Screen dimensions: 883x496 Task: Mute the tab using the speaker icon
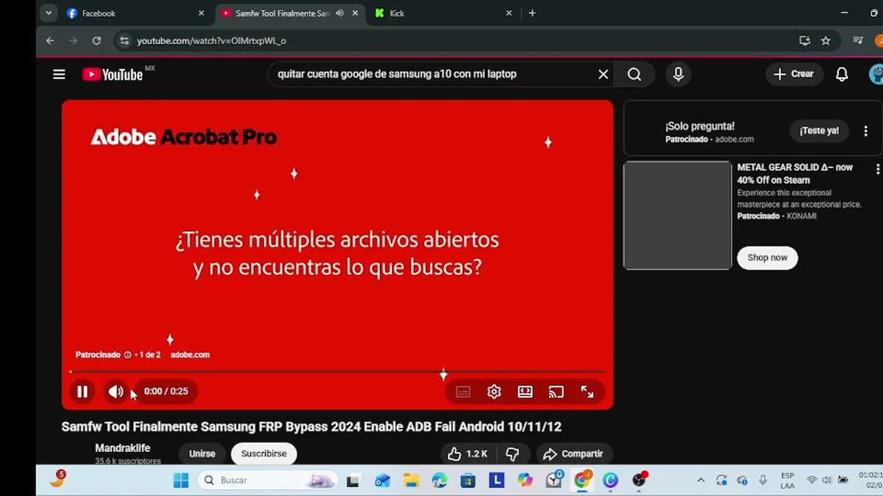[x=339, y=13]
